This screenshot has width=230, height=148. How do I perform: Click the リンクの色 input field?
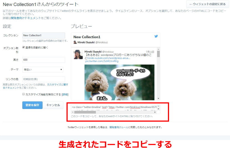click(x=44, y=79)
